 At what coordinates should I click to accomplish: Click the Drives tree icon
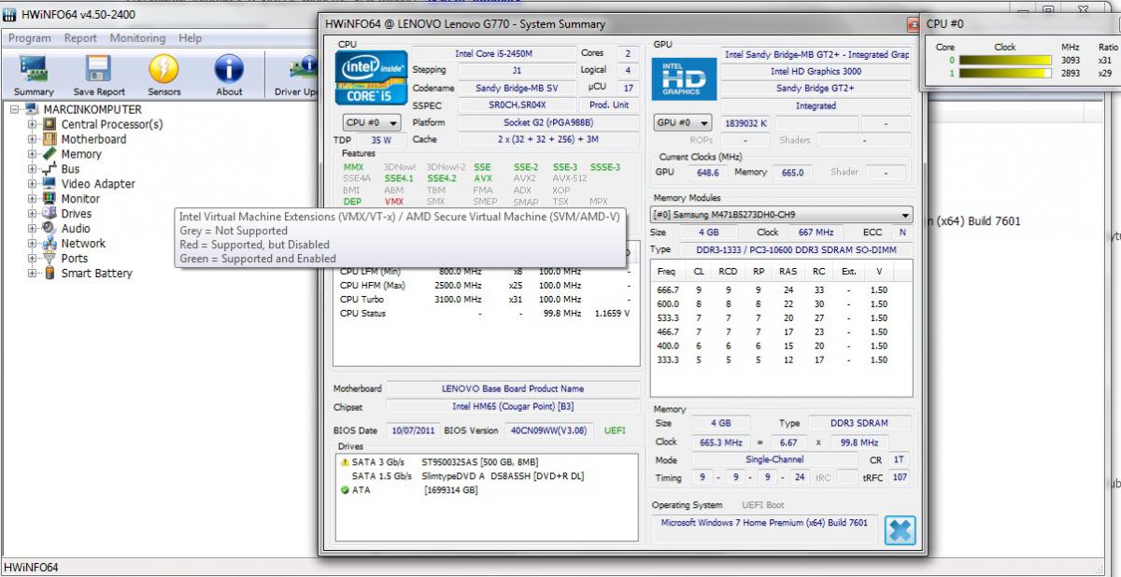pyautogui.click(x=50, y=214)
